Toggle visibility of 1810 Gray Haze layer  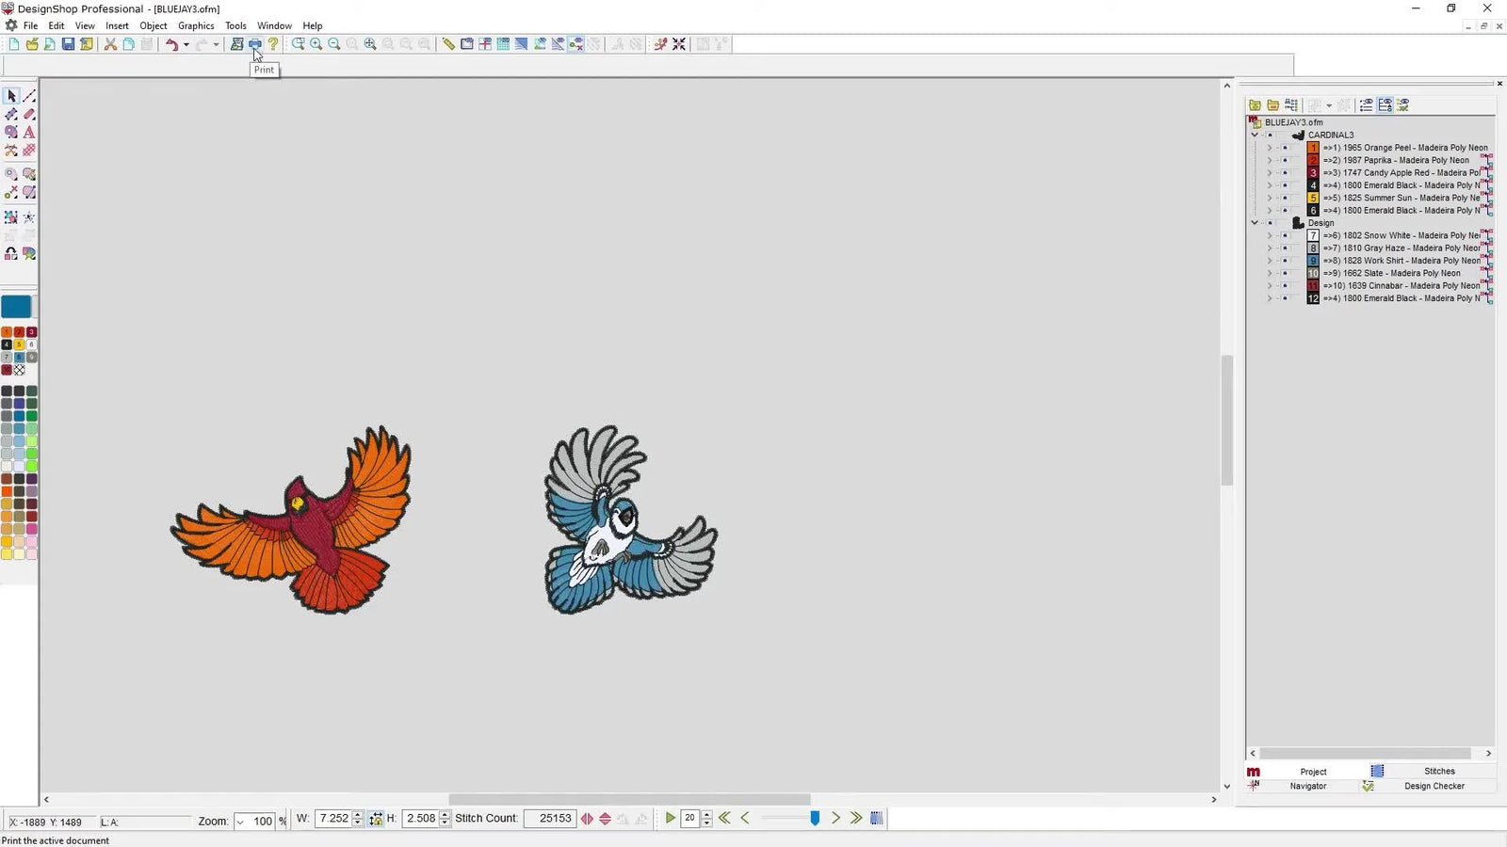[1285, 248]
